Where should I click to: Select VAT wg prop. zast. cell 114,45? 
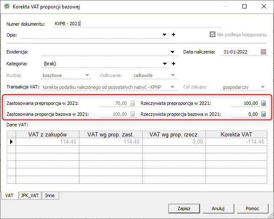click(x=111, y=142)
